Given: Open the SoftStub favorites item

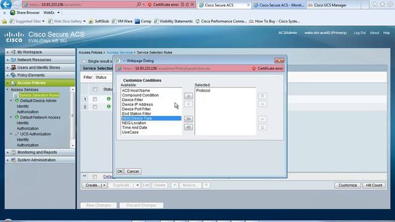Looking at the screenshot, I should pyautogui.click(x=99, y=22).
